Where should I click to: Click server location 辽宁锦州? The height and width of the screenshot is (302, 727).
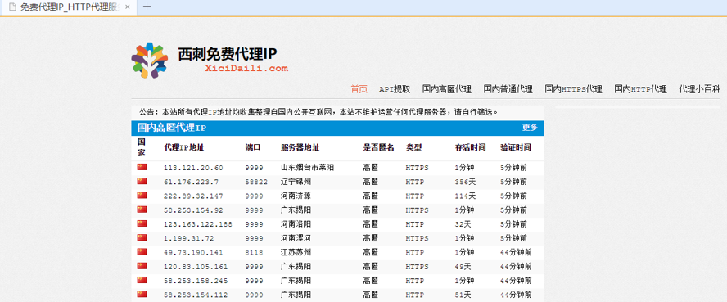296,182
